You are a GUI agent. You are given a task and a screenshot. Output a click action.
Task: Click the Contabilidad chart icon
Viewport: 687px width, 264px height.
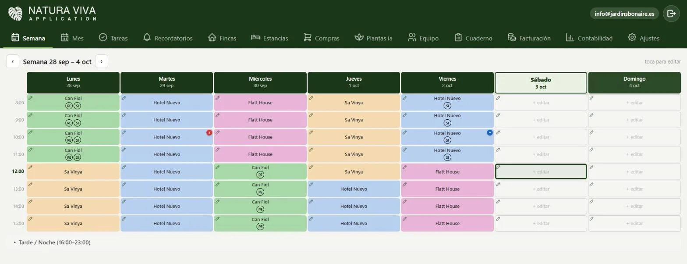tap(570, 38)
